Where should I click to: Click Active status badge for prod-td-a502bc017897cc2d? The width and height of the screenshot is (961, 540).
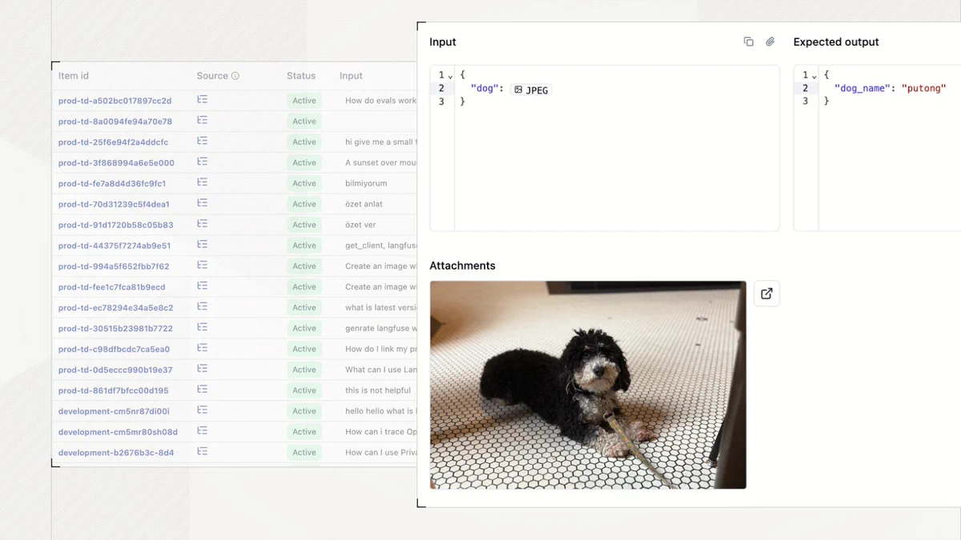pyautogui.click(x=304, y=101)
